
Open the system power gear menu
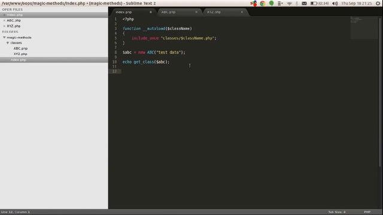pos(378,4)
